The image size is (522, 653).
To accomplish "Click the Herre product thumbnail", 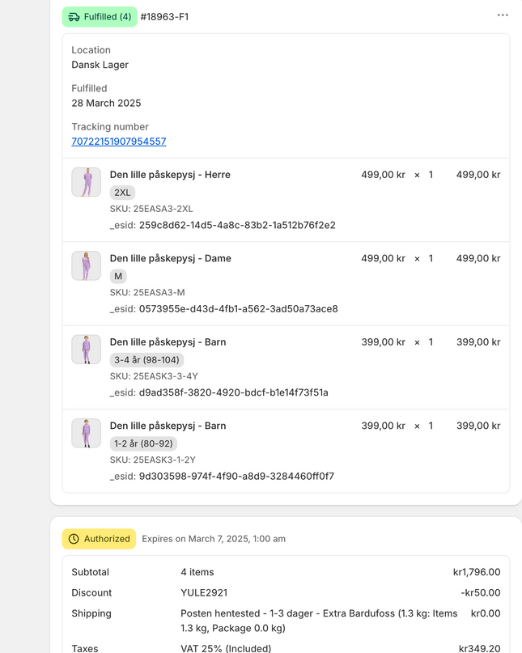I will click(86, 182).
